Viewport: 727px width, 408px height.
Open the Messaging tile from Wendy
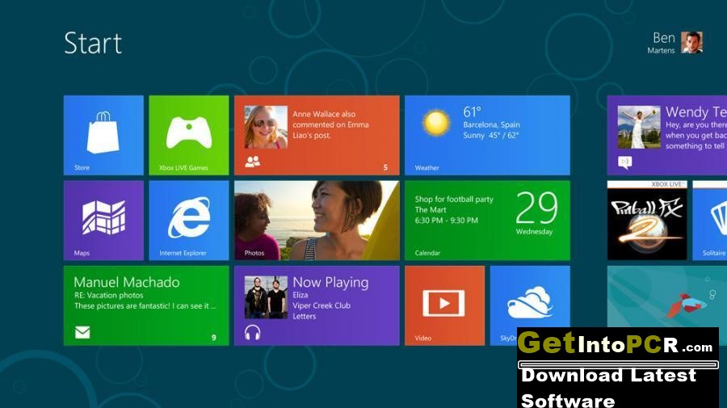click(x=667, y=135)
